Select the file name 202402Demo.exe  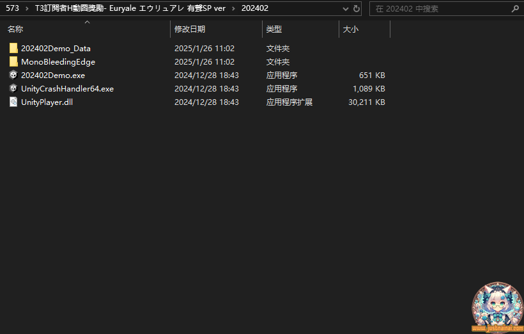[53, 75]
